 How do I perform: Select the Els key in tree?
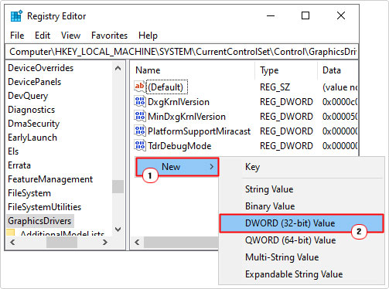13,151
